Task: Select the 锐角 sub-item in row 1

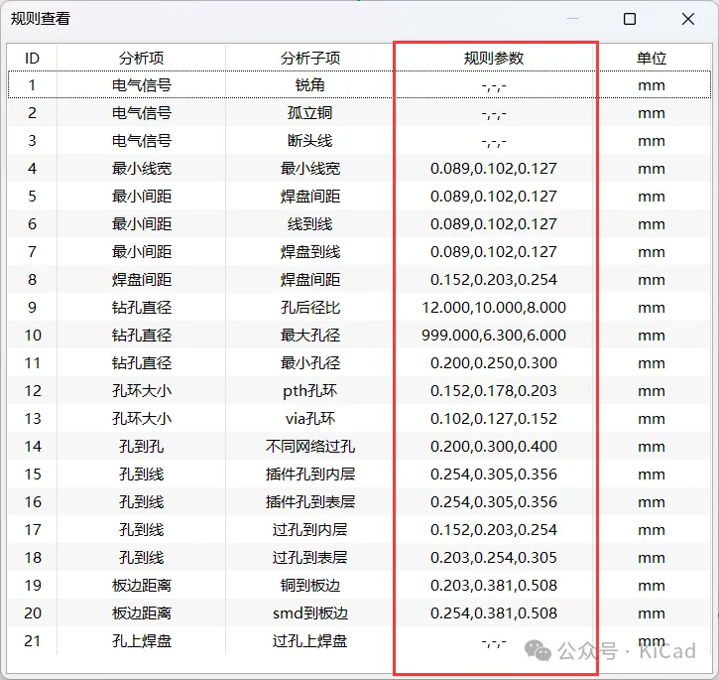Action: (309, 85)
